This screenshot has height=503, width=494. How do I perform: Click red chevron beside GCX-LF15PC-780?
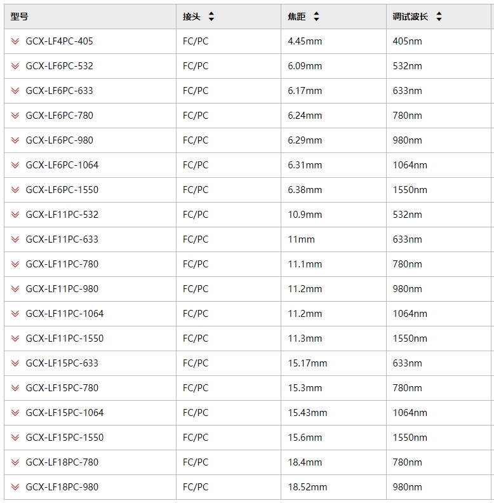(15, 388)
